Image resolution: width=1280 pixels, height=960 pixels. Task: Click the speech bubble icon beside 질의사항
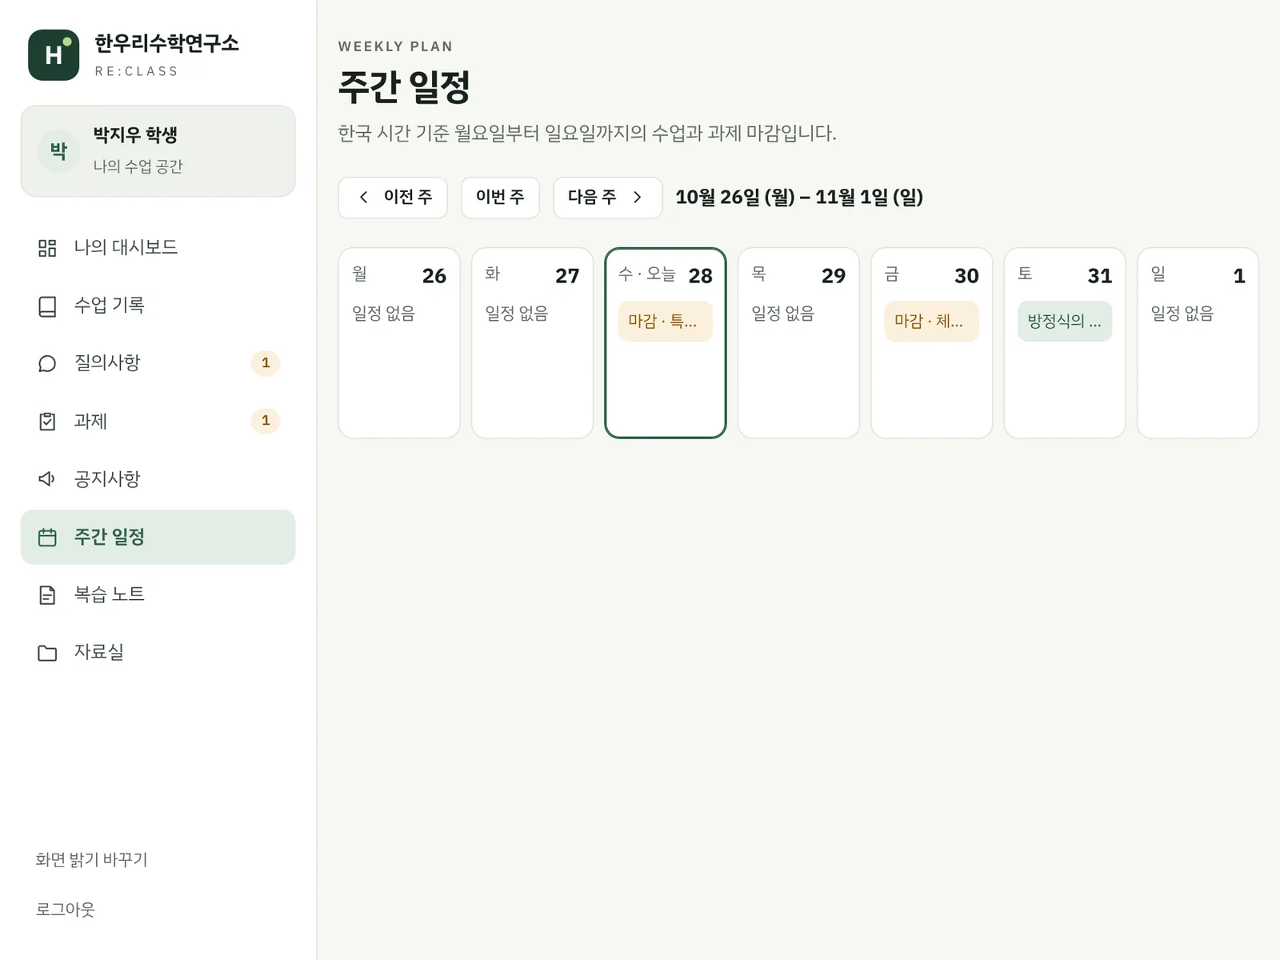(47, 363)
